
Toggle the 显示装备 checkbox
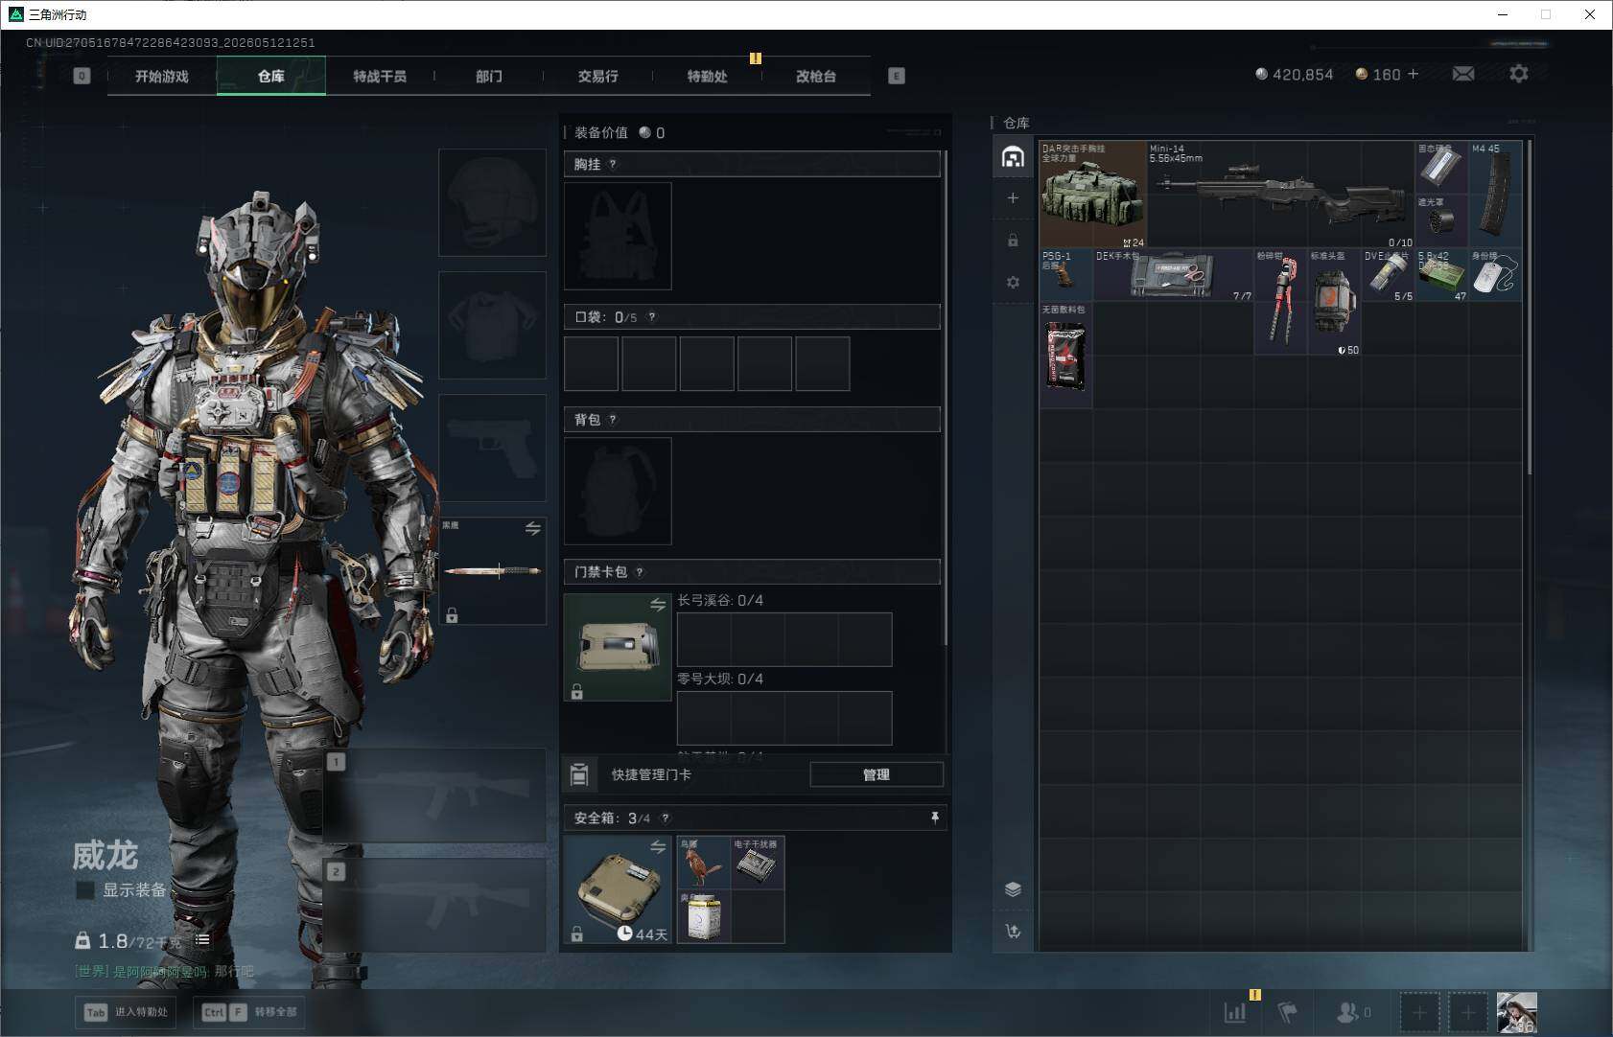(85, 890)
